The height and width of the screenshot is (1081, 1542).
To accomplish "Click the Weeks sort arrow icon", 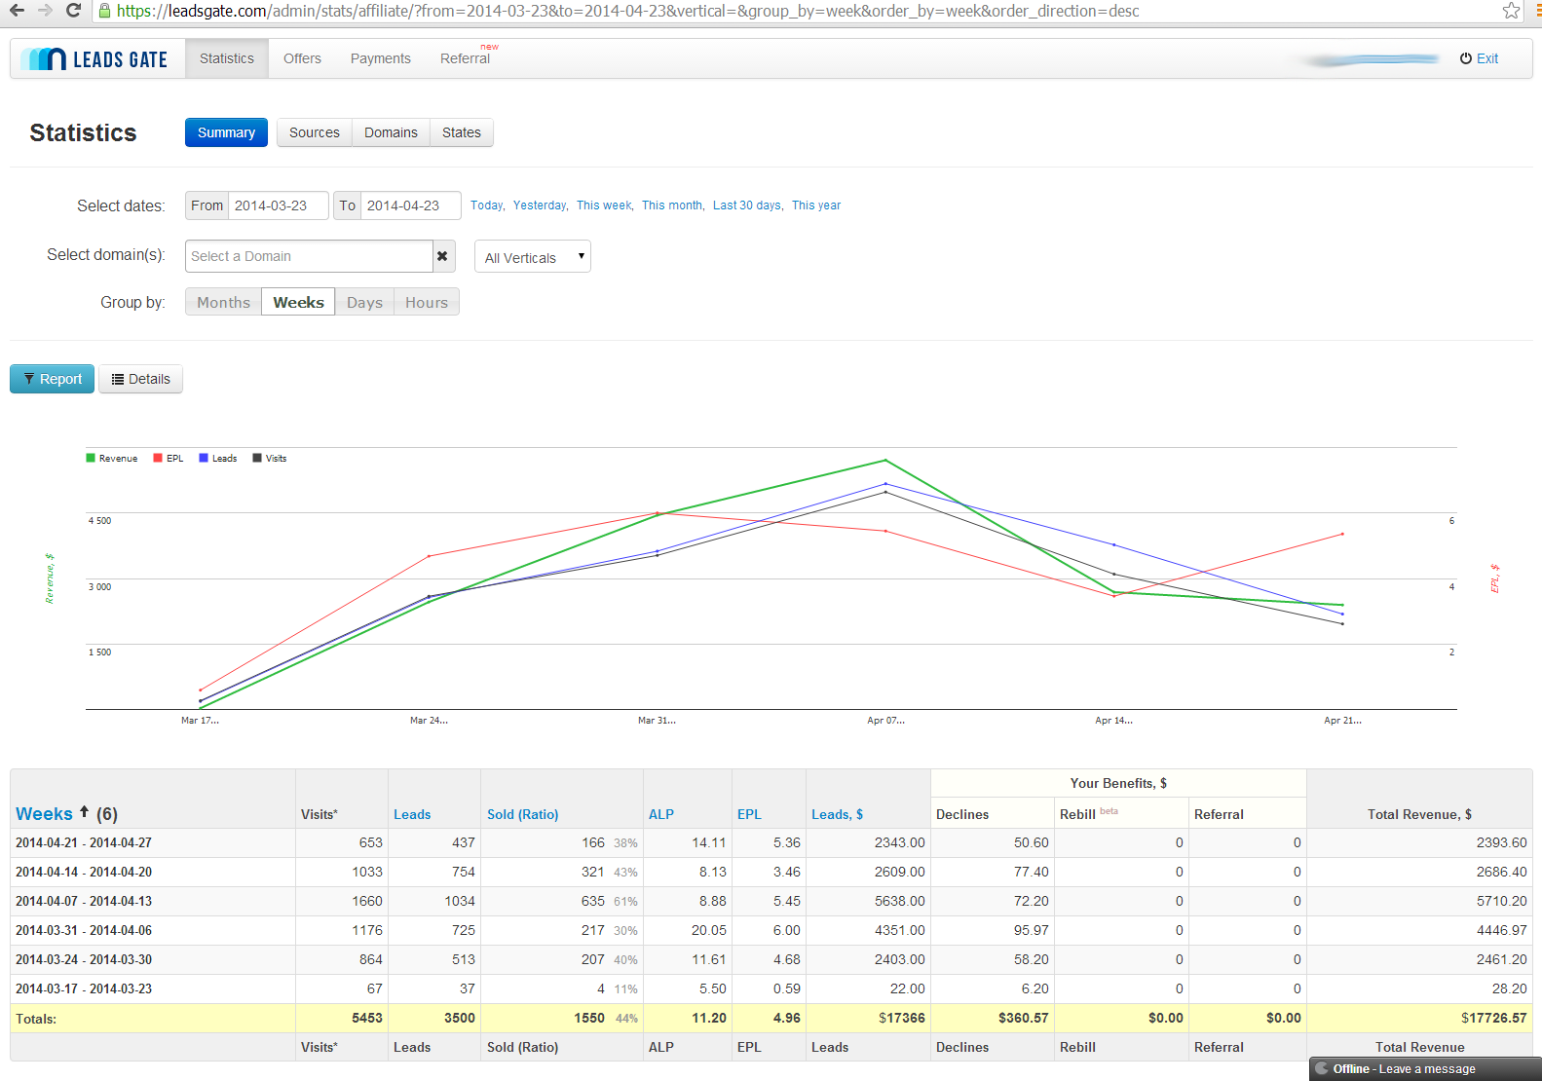I will tap(85, 811).
